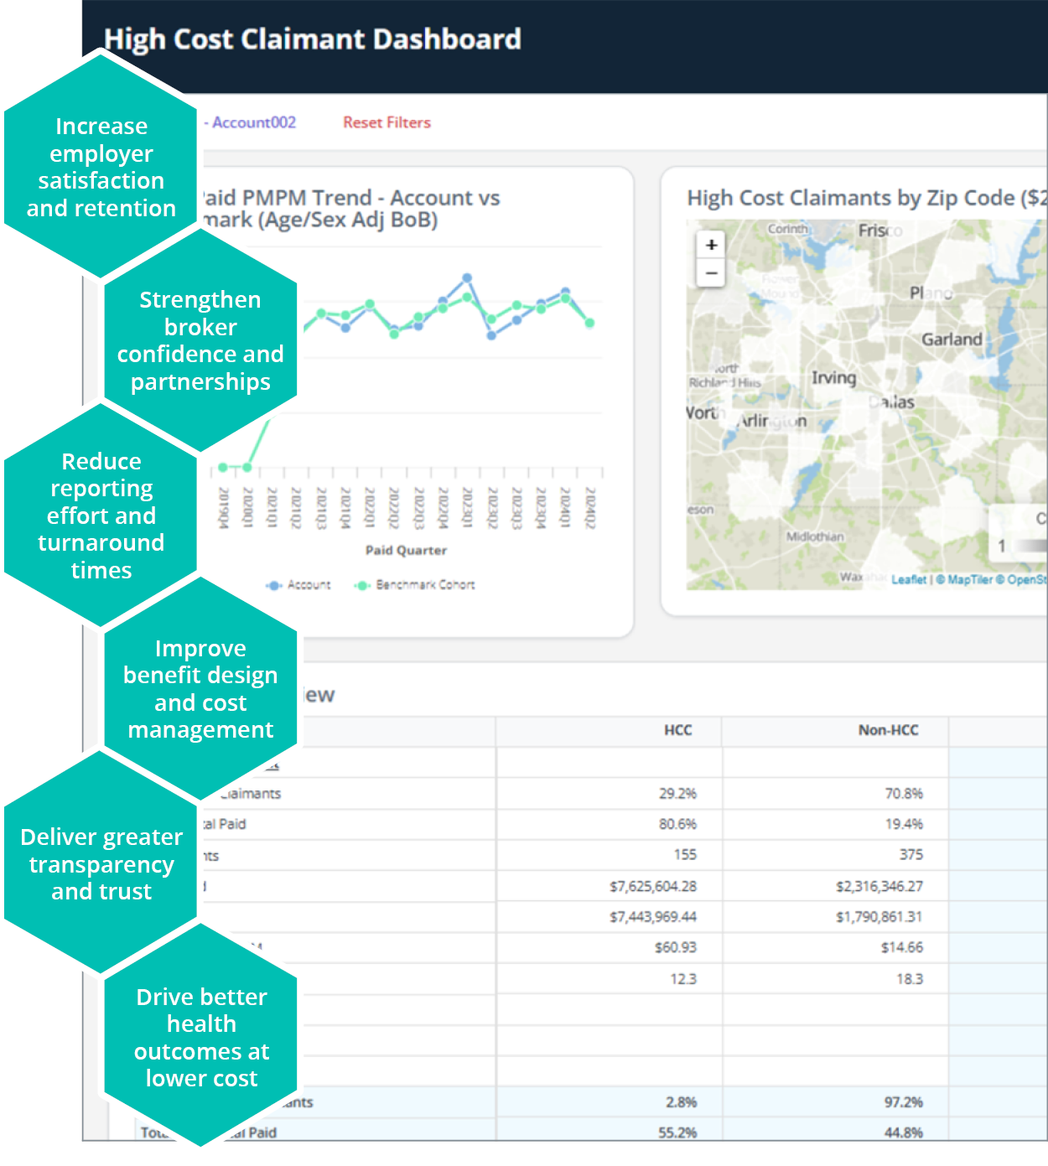The width and height of the screenshot is (1048, 1166).
Task: Click Reset Filters
Action: click(386, 122)
